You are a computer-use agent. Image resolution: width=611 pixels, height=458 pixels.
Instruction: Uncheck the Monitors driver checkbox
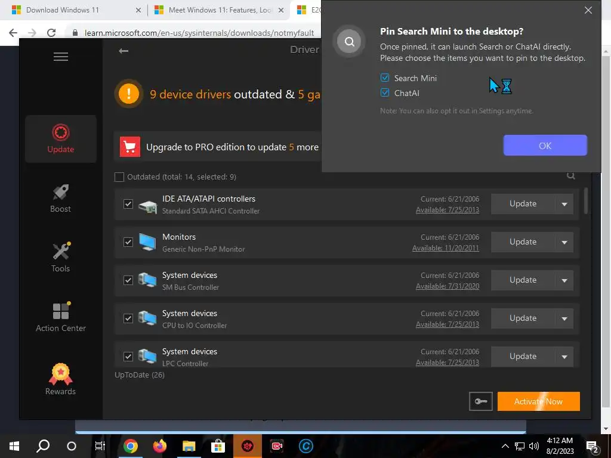coord(128,242)
